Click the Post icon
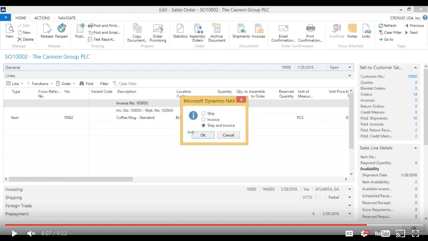The width and height of the screenshot is (428, 241). [80, 31]
